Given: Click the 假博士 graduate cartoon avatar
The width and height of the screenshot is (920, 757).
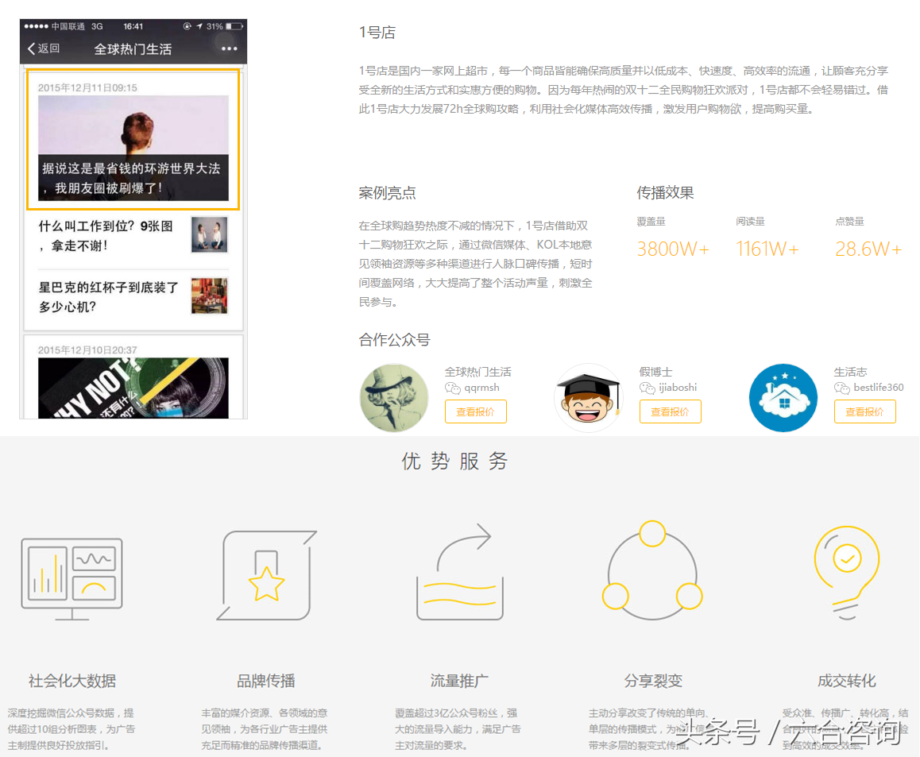Looking at the screenshot, I should [x=589, y=398].
